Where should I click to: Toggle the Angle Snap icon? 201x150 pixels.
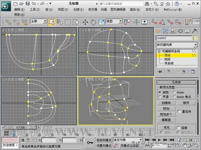point(162,22)
